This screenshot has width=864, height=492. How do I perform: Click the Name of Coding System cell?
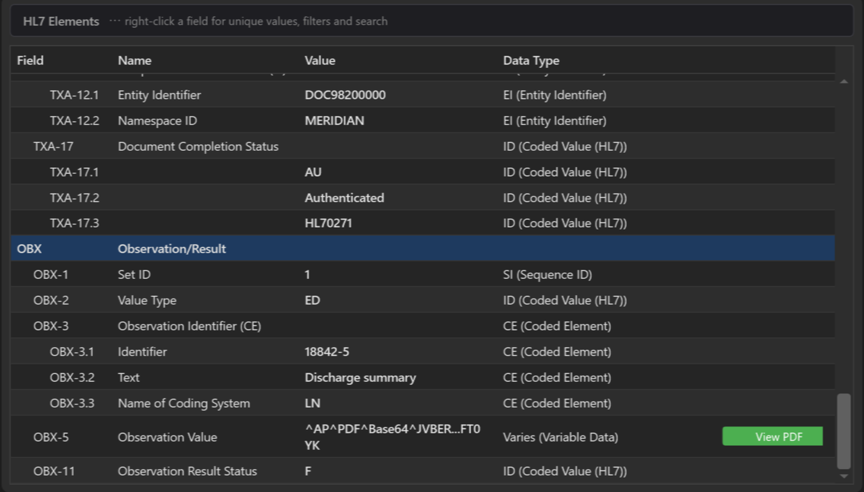[184, 403]
